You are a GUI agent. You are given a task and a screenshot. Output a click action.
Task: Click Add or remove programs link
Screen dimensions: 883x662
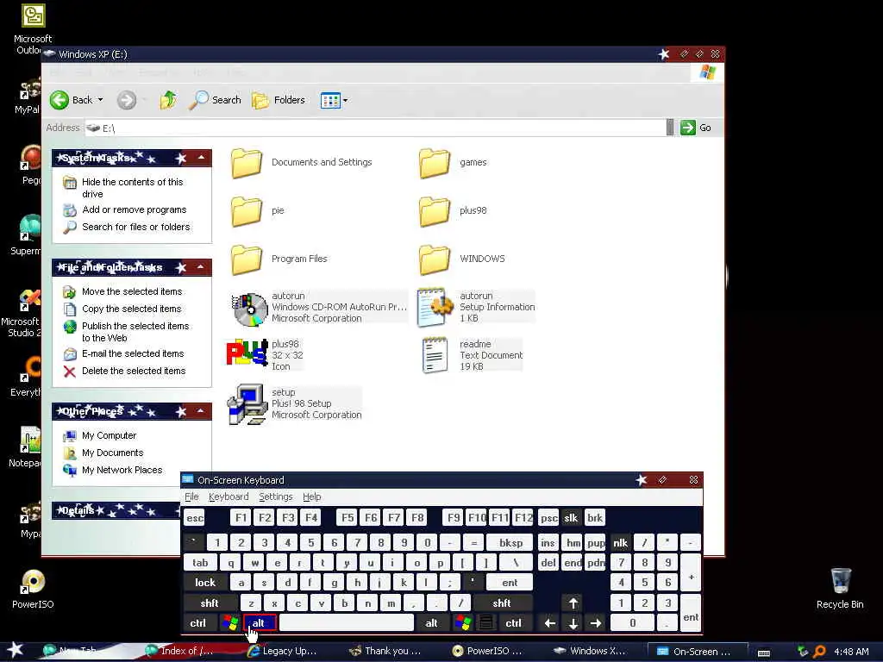pyautogui.click(x=134, y=209)
